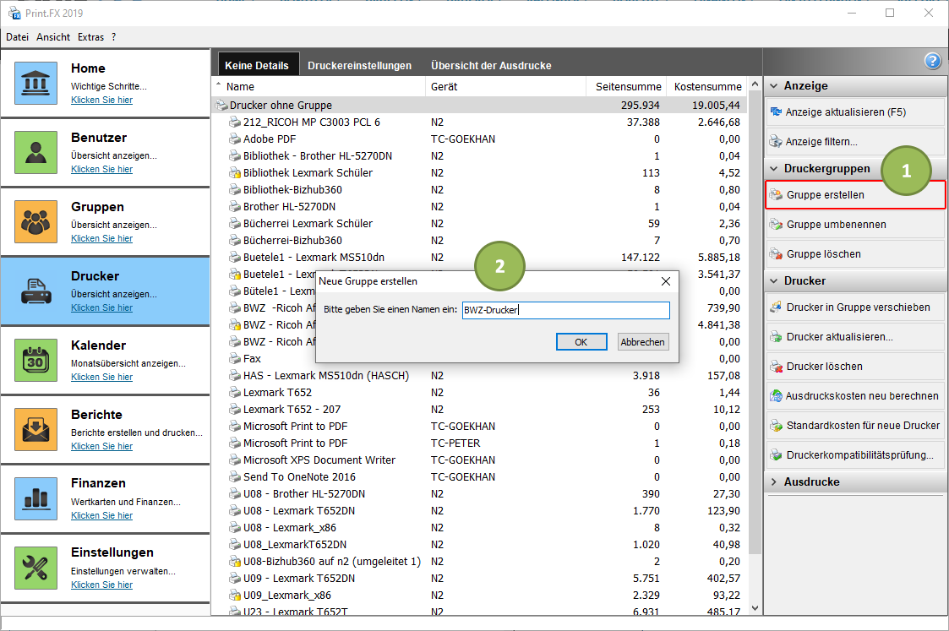This screenshot has width=949, height=631.
Task: Expand the Ausdrucke panel section
Action: [773, 482]
